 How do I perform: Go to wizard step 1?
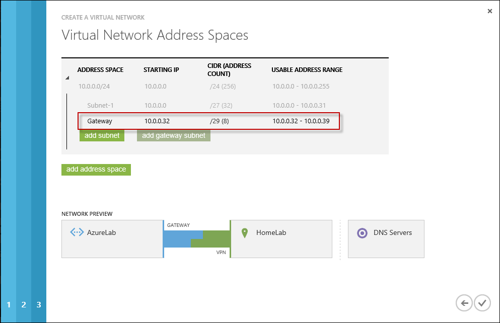[9, 304]
